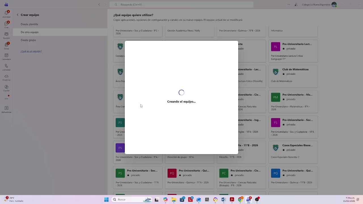Select the Club de Matemáticas team logo
The height and width of the screenshot is (204, 363).
coord(276,72)
